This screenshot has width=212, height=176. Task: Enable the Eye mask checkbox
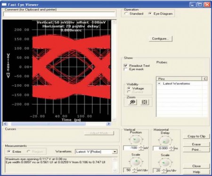126,69
